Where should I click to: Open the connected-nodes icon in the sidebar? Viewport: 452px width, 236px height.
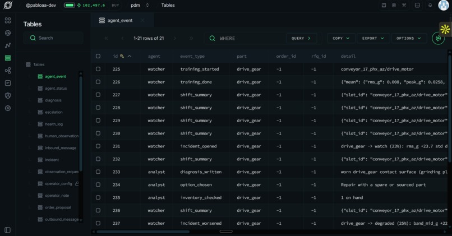(8, 71)
